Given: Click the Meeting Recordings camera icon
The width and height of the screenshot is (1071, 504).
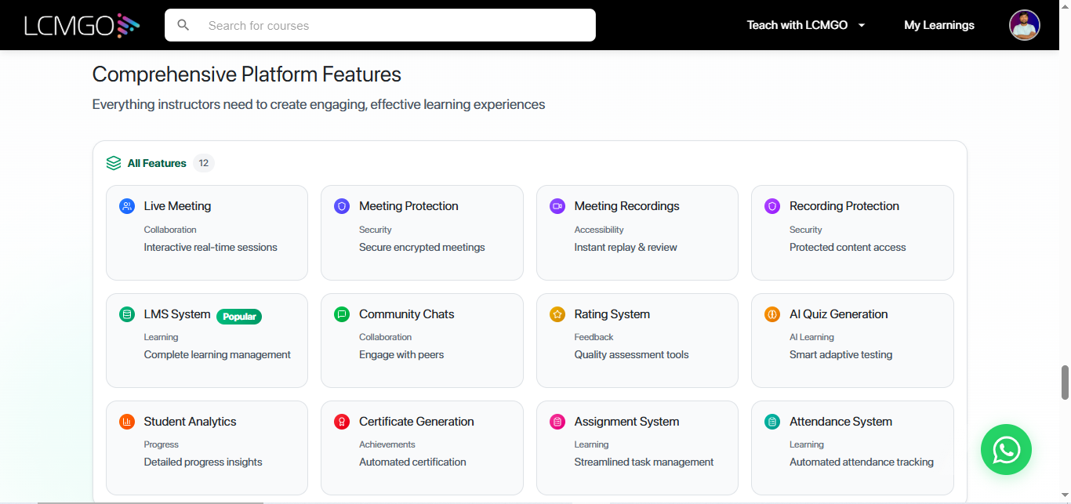Looking at the screenshot, I should [557, 206].
